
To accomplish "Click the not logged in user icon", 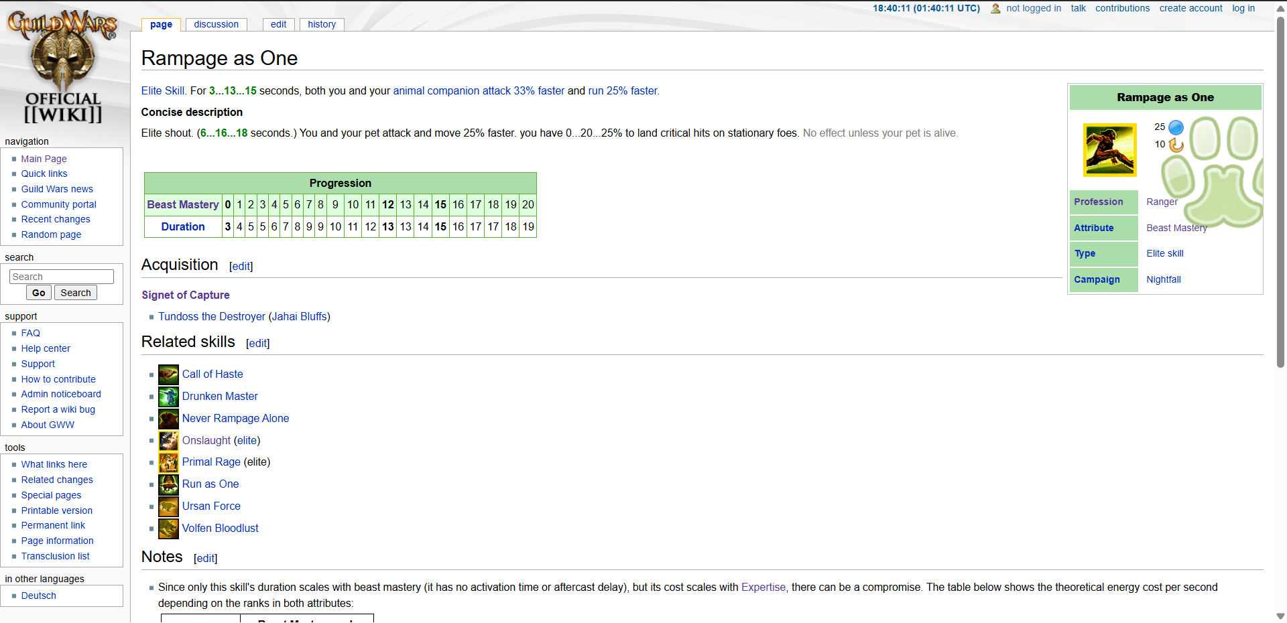I will coord(995,9).
